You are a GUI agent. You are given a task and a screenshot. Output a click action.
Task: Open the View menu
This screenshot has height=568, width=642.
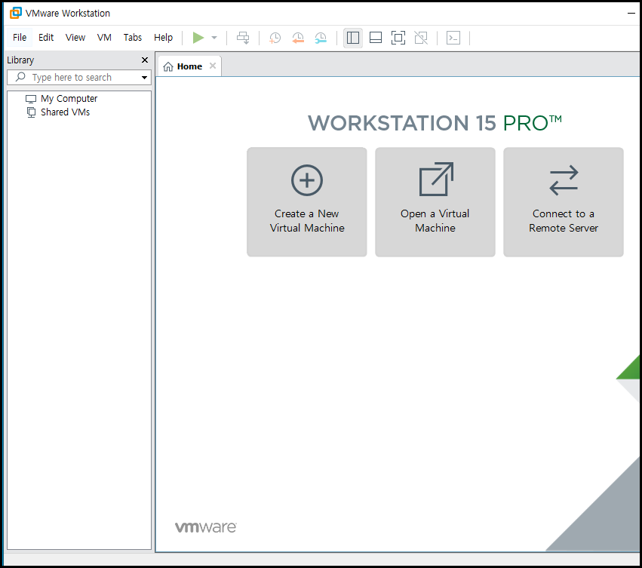(75, 37)
